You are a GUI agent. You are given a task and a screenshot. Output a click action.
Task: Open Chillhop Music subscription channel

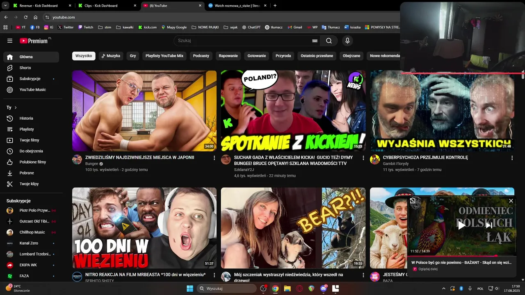(31, 232)
